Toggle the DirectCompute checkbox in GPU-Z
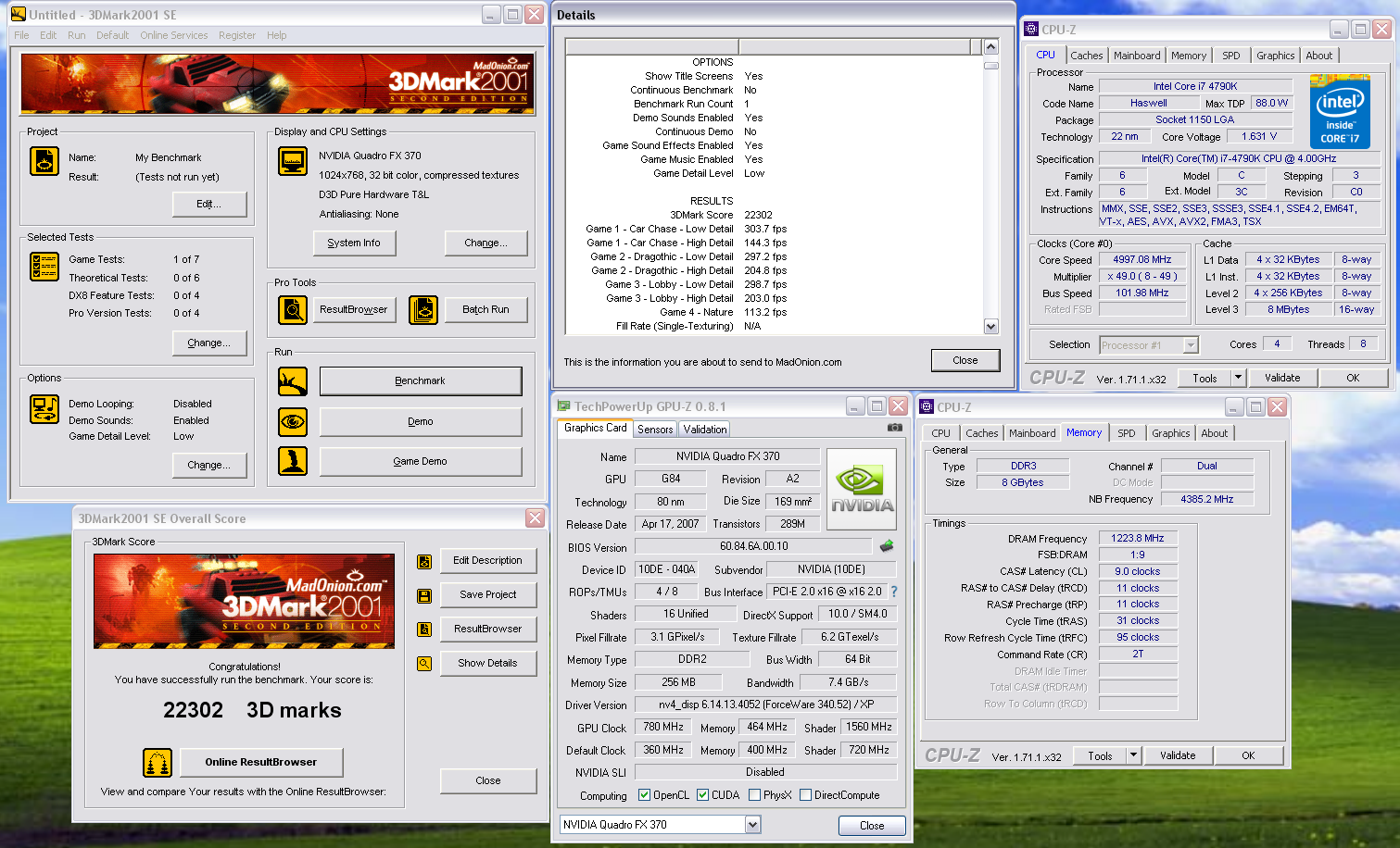Viewport: 1400px width, 848px height. click(806, 795)
